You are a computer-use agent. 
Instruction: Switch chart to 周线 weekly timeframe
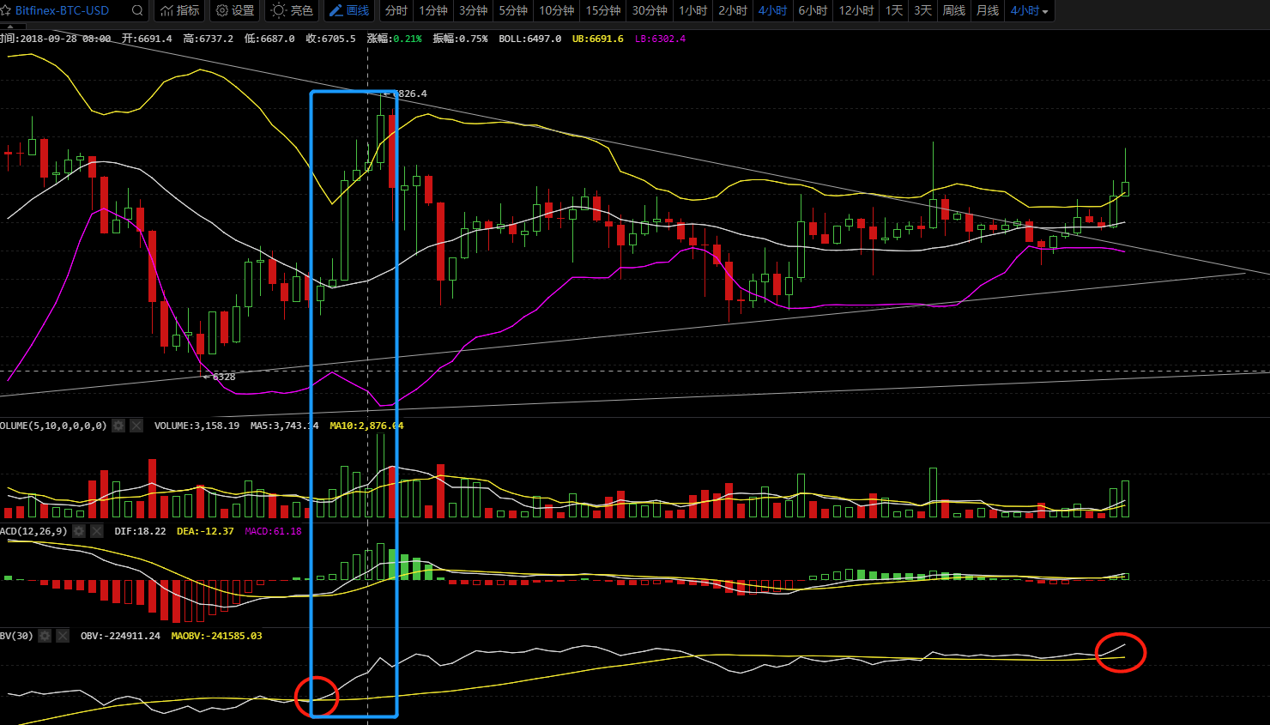point(953,10)
